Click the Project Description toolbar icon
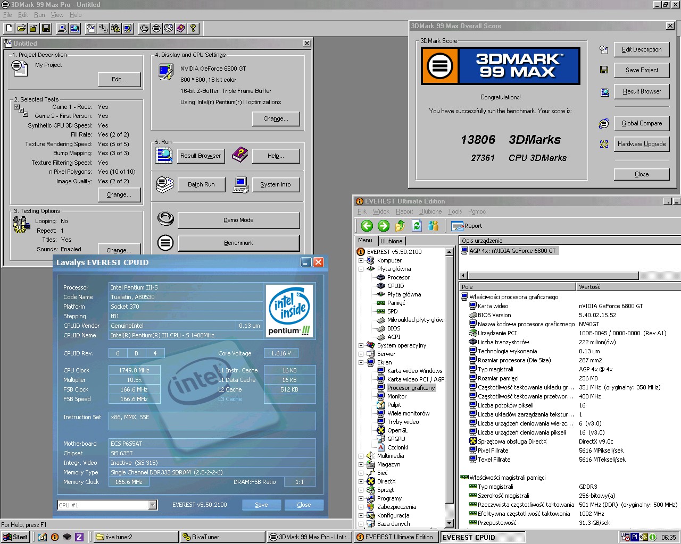 click(x=91, y=28)
